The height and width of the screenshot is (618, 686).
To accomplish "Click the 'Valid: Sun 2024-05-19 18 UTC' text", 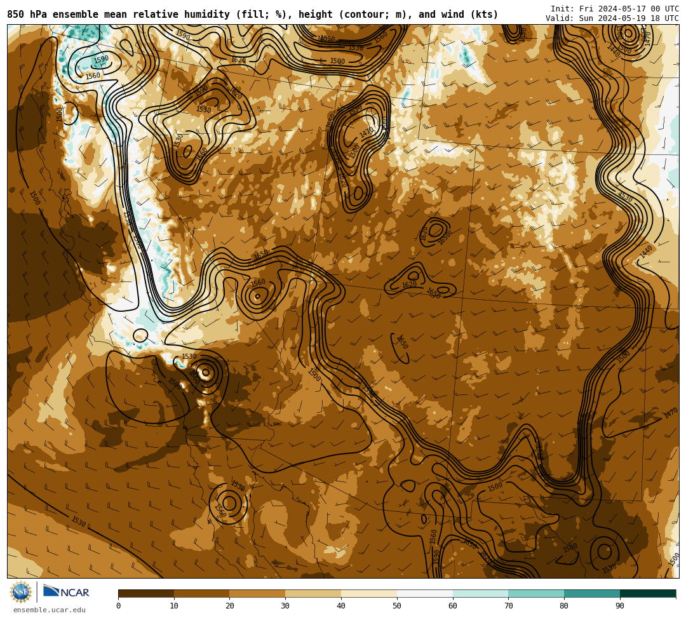I will click(612, 18).
